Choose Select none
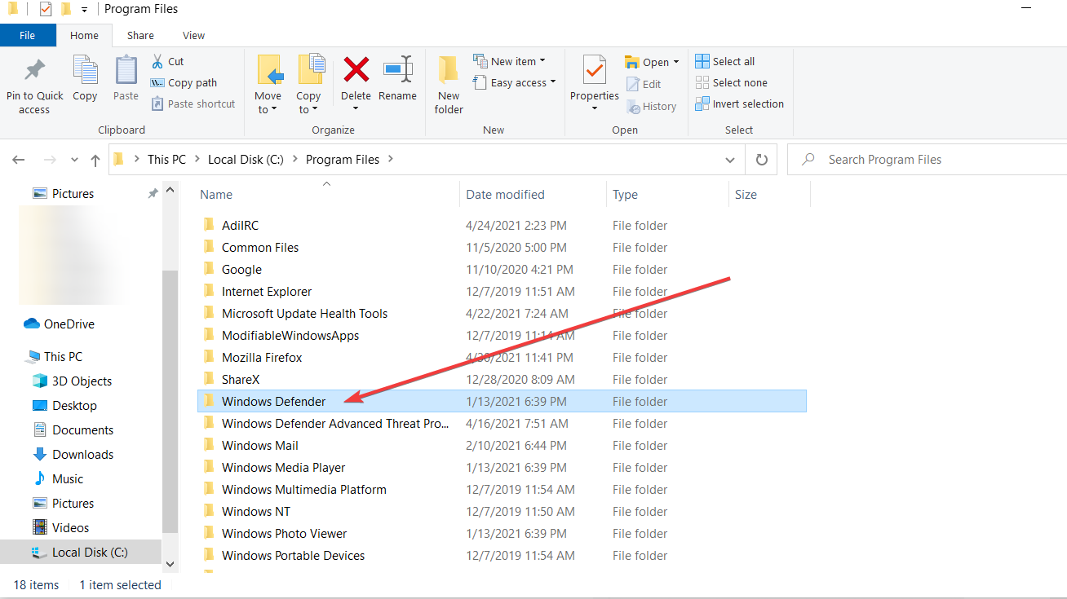The image size is (1067, 599). [x=732, y=82]
